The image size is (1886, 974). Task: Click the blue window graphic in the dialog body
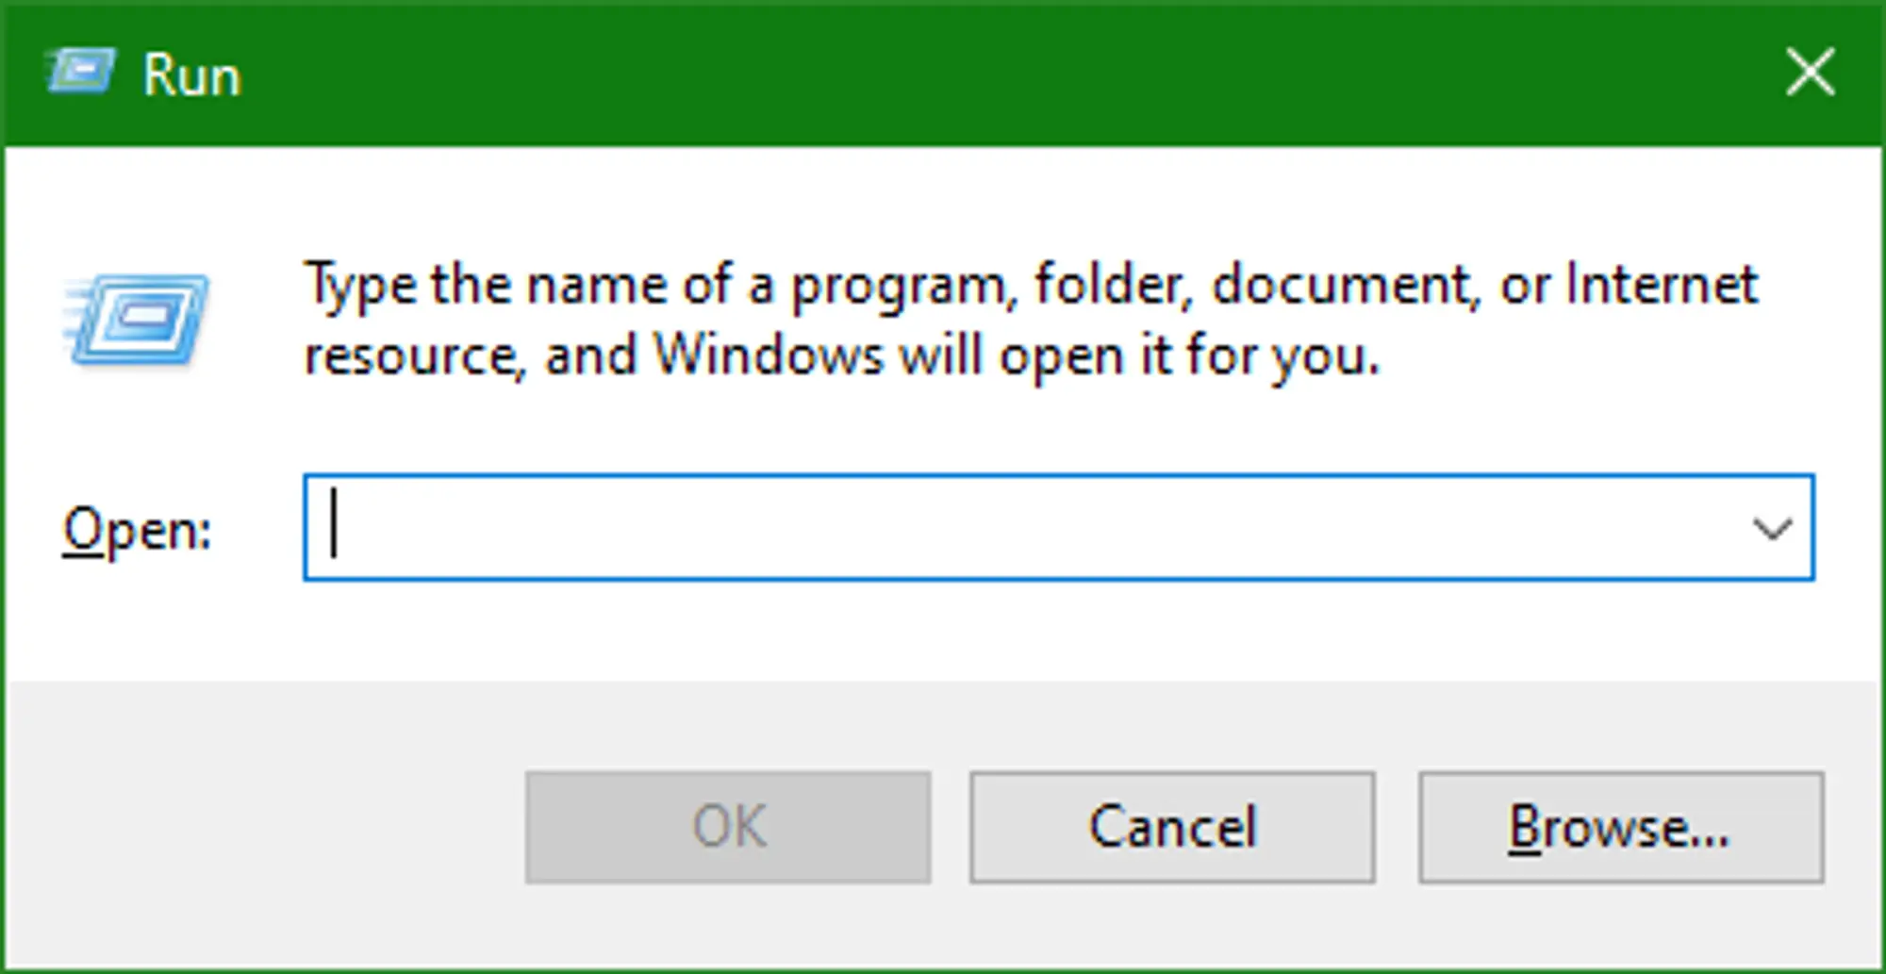141,316
